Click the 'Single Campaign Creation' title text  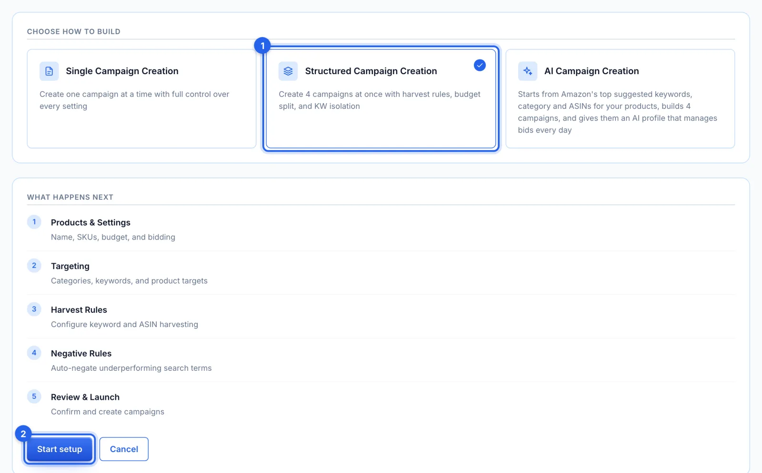point(122,71)
